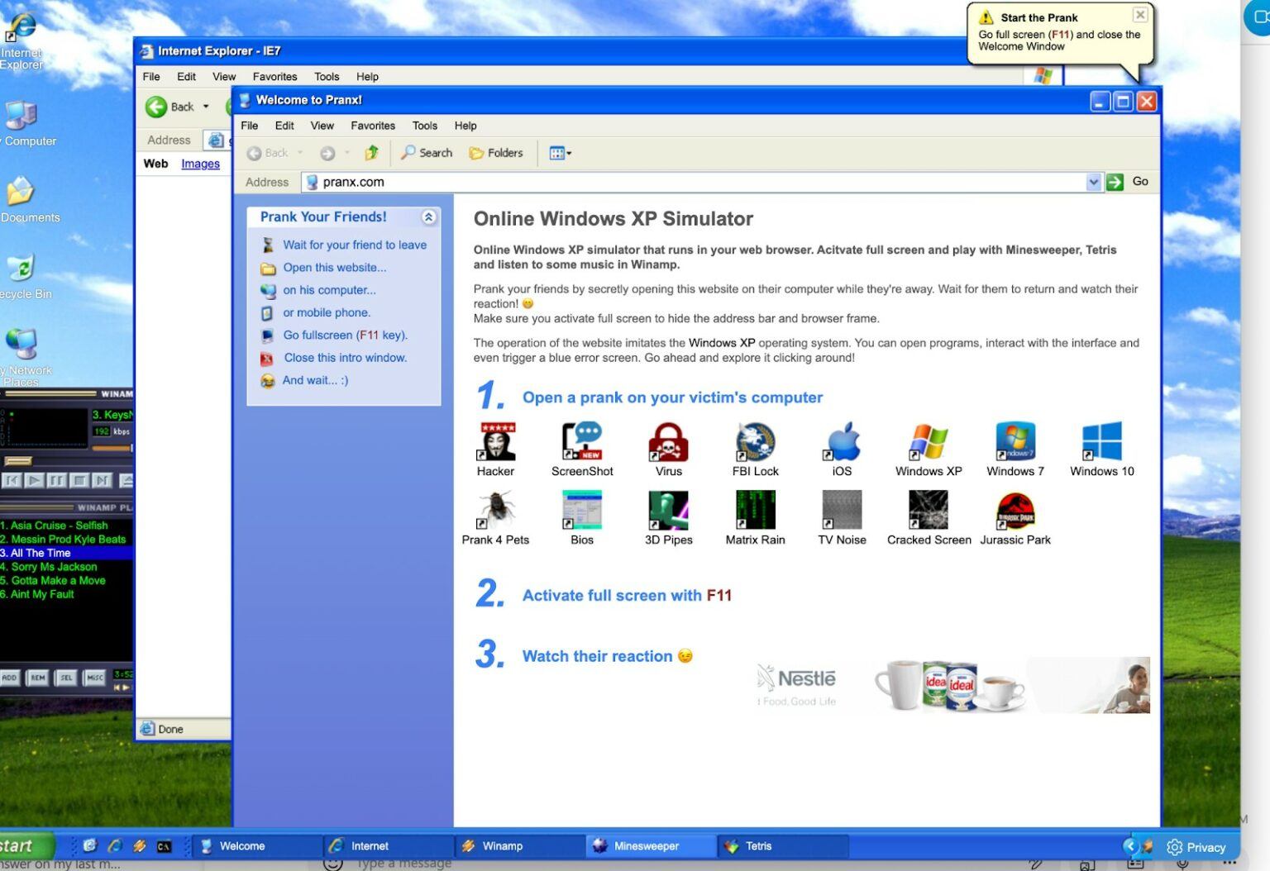
Task: Open the Hacker prank icon
Action: tap(496, 442)
